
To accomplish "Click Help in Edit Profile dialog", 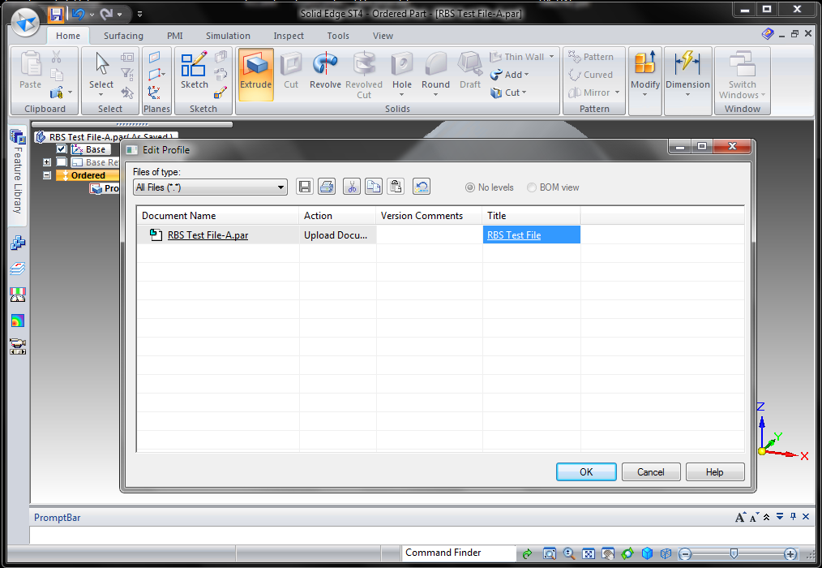I will click(x=714, y=472).
